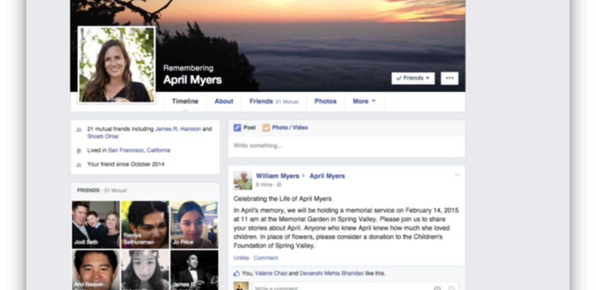Select Jodi Seth's friend thumbnail
The height and width of the screenshot is (290, 596).
pos(96,224)
